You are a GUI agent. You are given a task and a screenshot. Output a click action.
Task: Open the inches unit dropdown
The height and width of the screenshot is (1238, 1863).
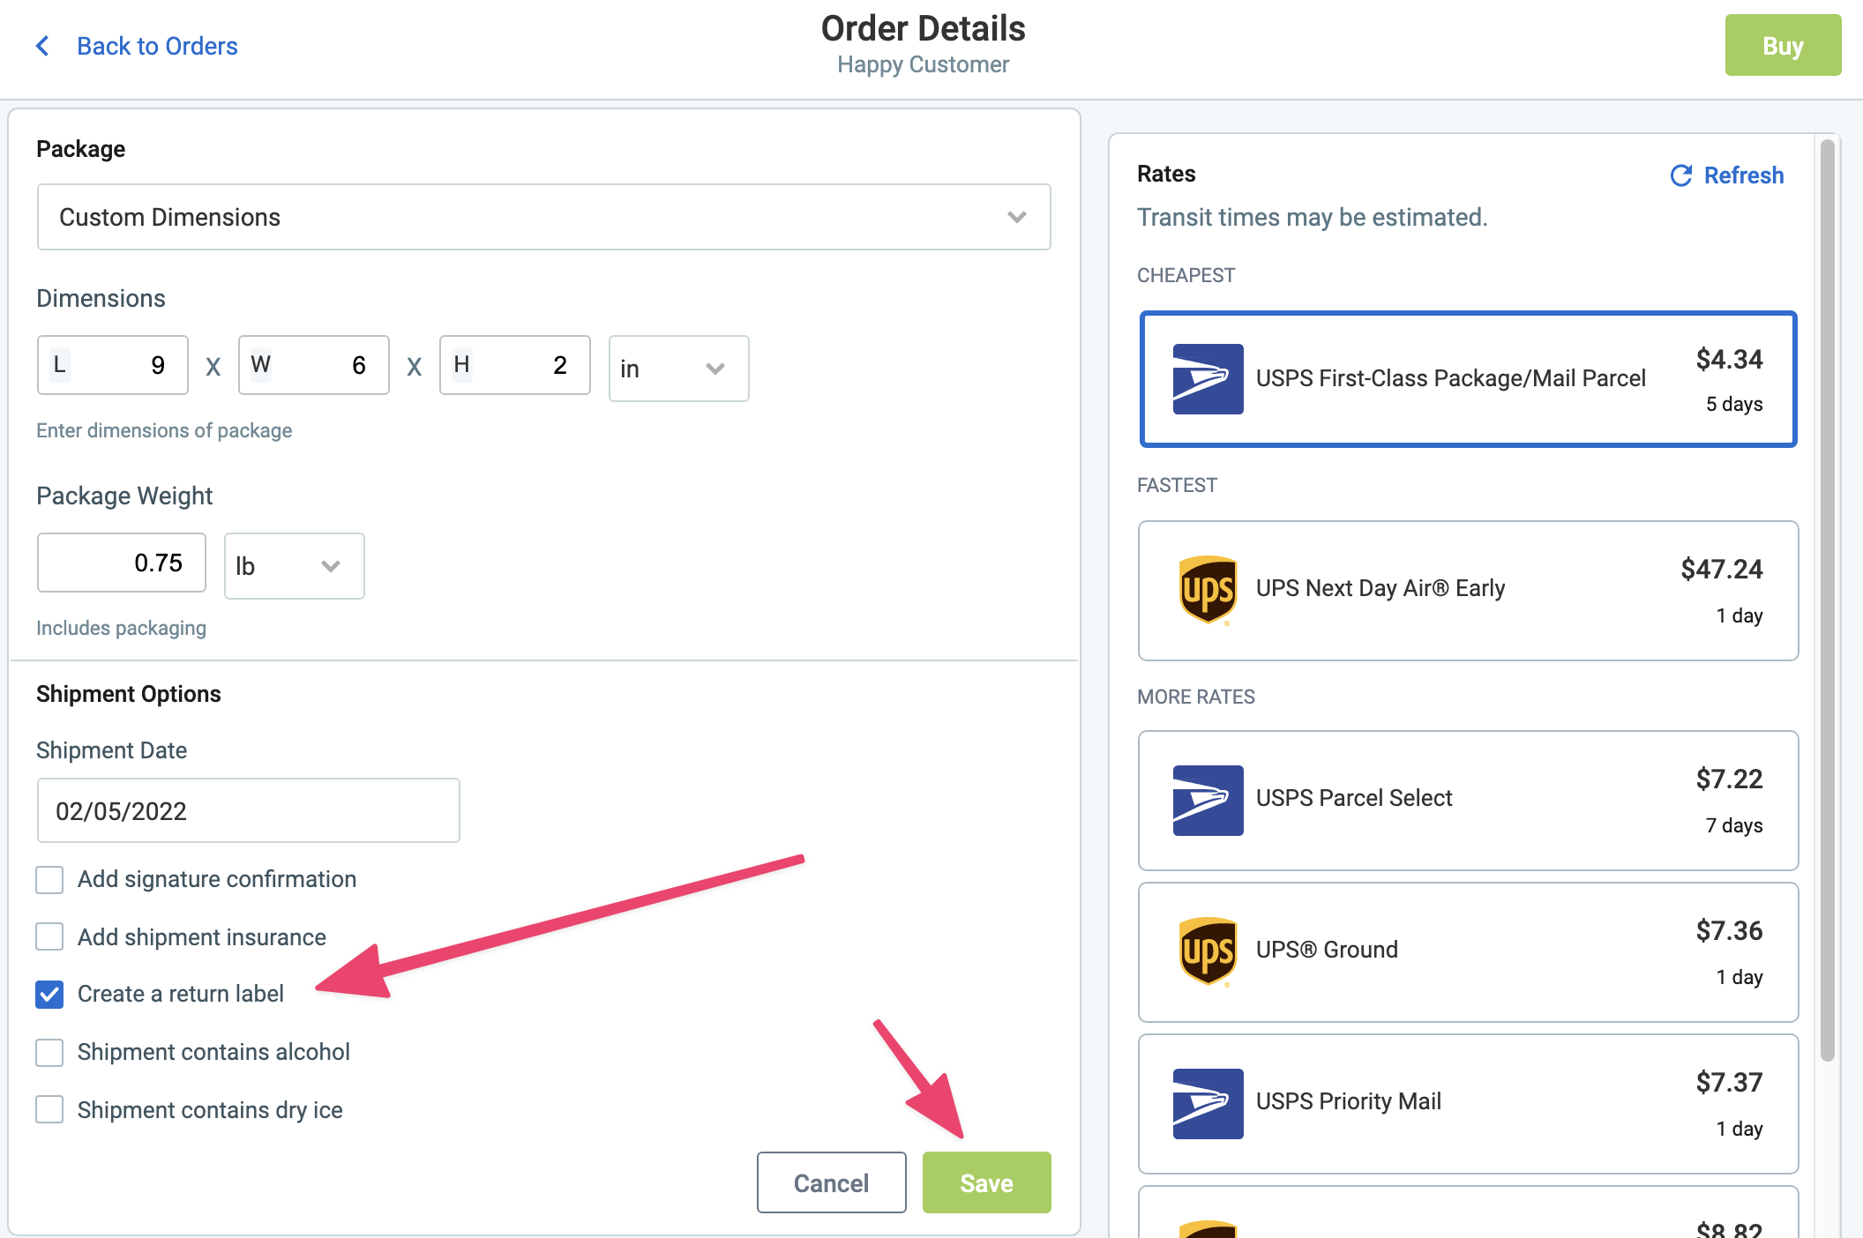click(x=678, y=369)
